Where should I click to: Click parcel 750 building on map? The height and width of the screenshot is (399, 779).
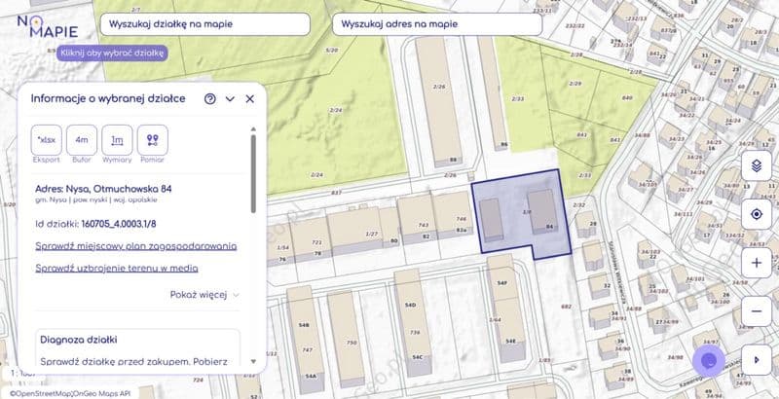347,339
